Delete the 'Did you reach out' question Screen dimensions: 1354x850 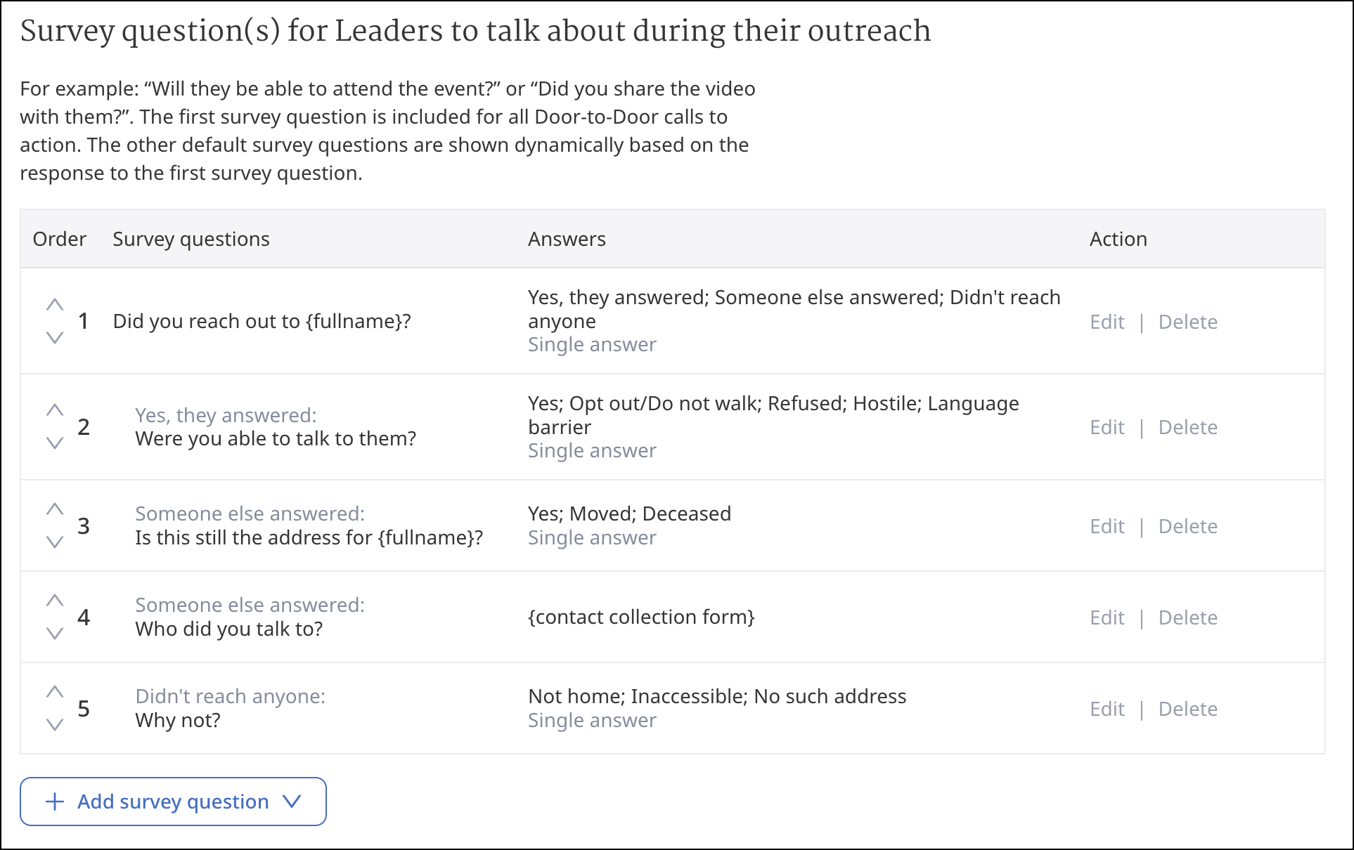[x=1187, y=322]
